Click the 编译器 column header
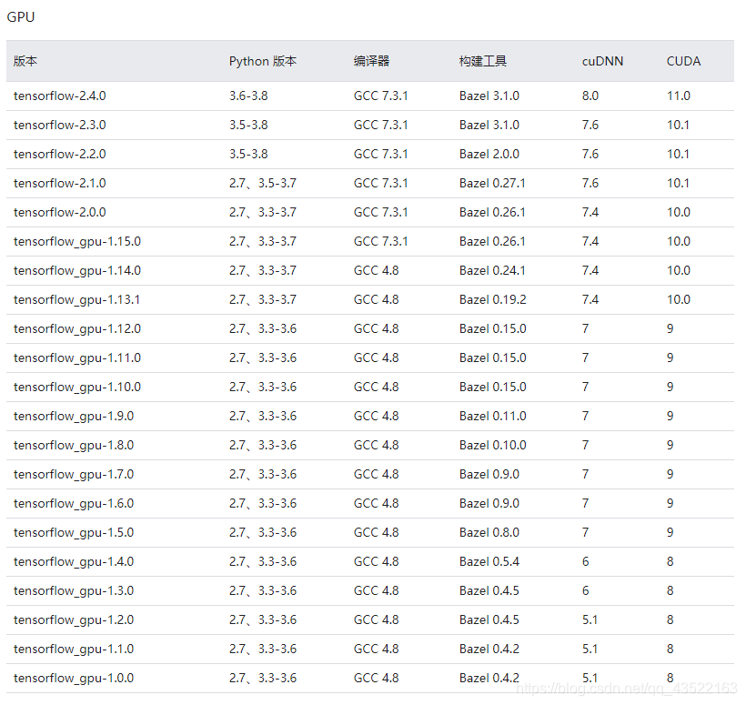Screen dimensions: 746x705 click(x=371, y=61)
